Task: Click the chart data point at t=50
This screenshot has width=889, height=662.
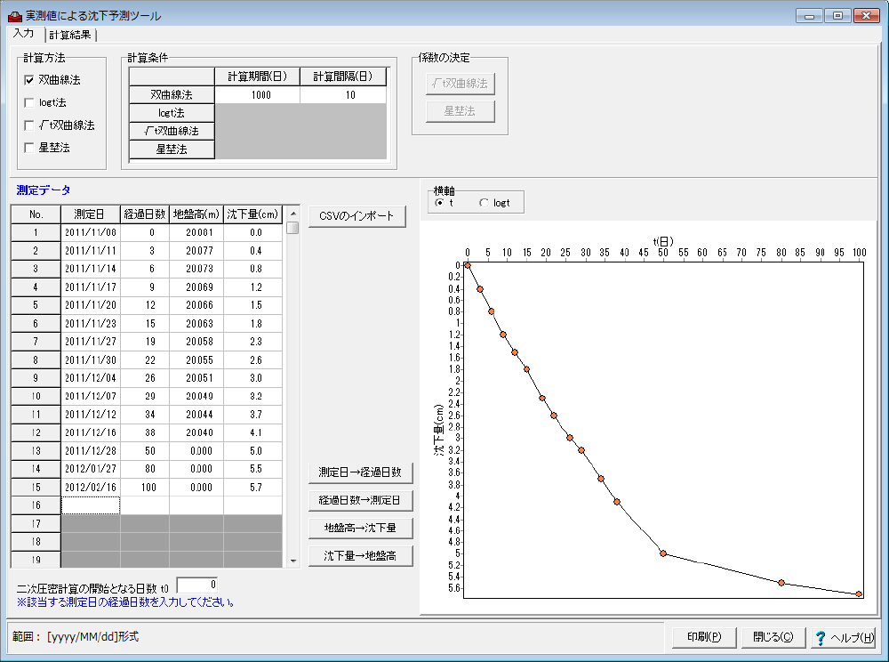Action: [x=663, y=553]
